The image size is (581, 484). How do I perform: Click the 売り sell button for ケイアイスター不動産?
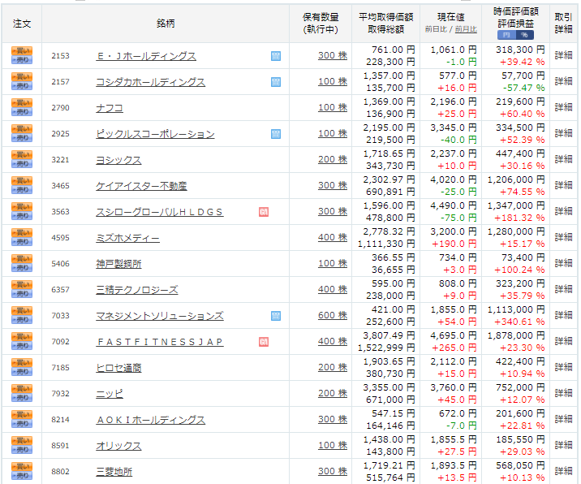[22, 189]
